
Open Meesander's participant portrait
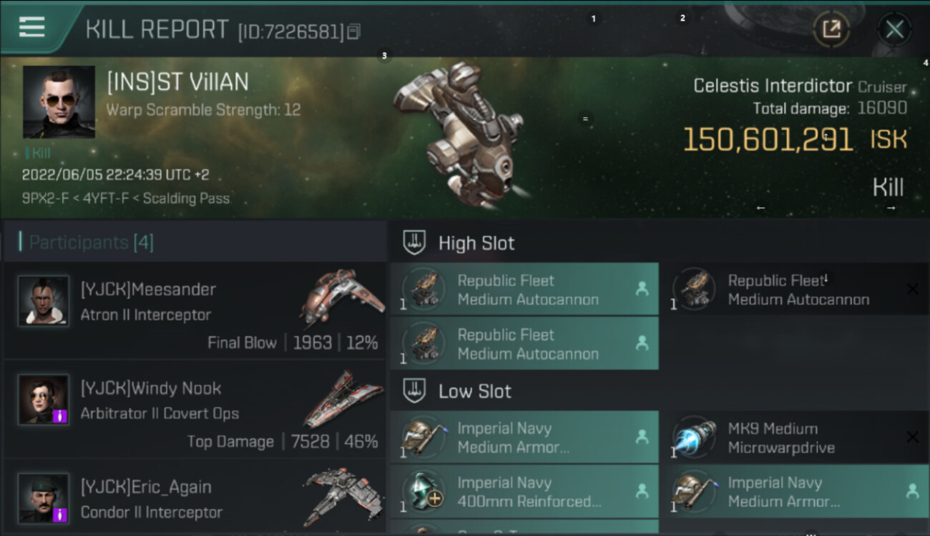point(44,301)
